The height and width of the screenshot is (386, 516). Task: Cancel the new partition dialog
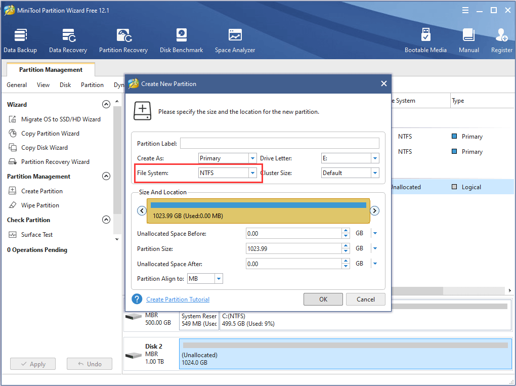366,299
